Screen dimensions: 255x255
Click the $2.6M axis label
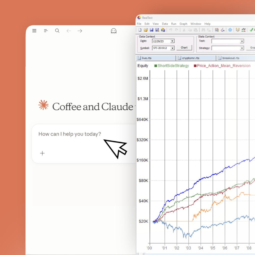(143, 79)
